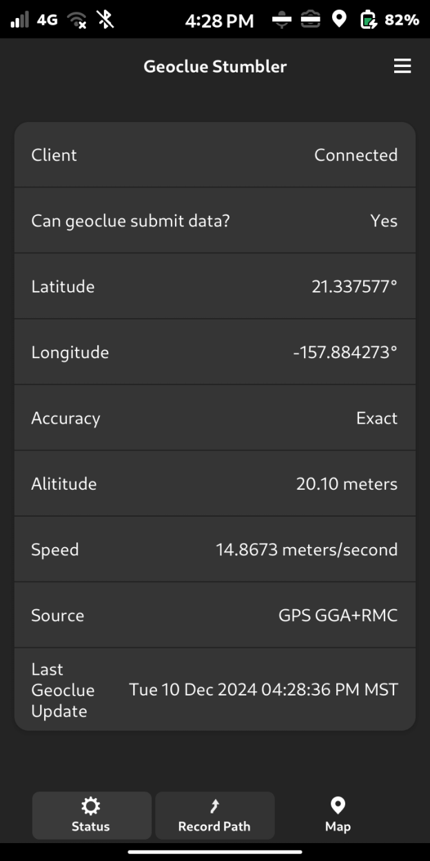The image size is (430, 861).
Task: Tap the Latitude value row
Action: (x=215, y=286)
